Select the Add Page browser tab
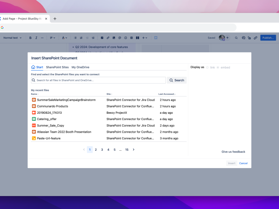This screenshot has height=209, width=279. point(23,18)
